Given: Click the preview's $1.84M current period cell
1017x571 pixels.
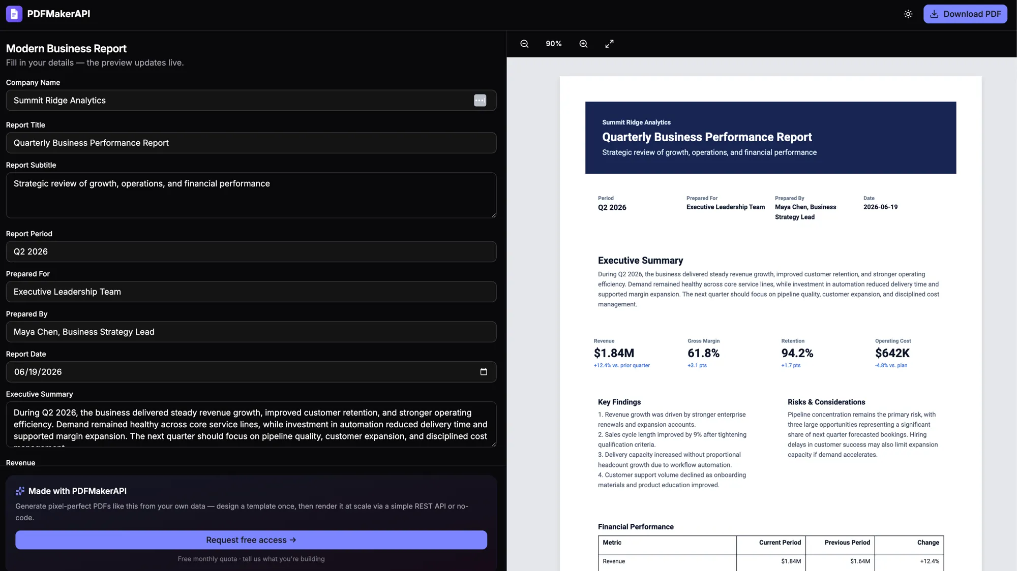Looking at the screenshot, I should pos(791,561).
